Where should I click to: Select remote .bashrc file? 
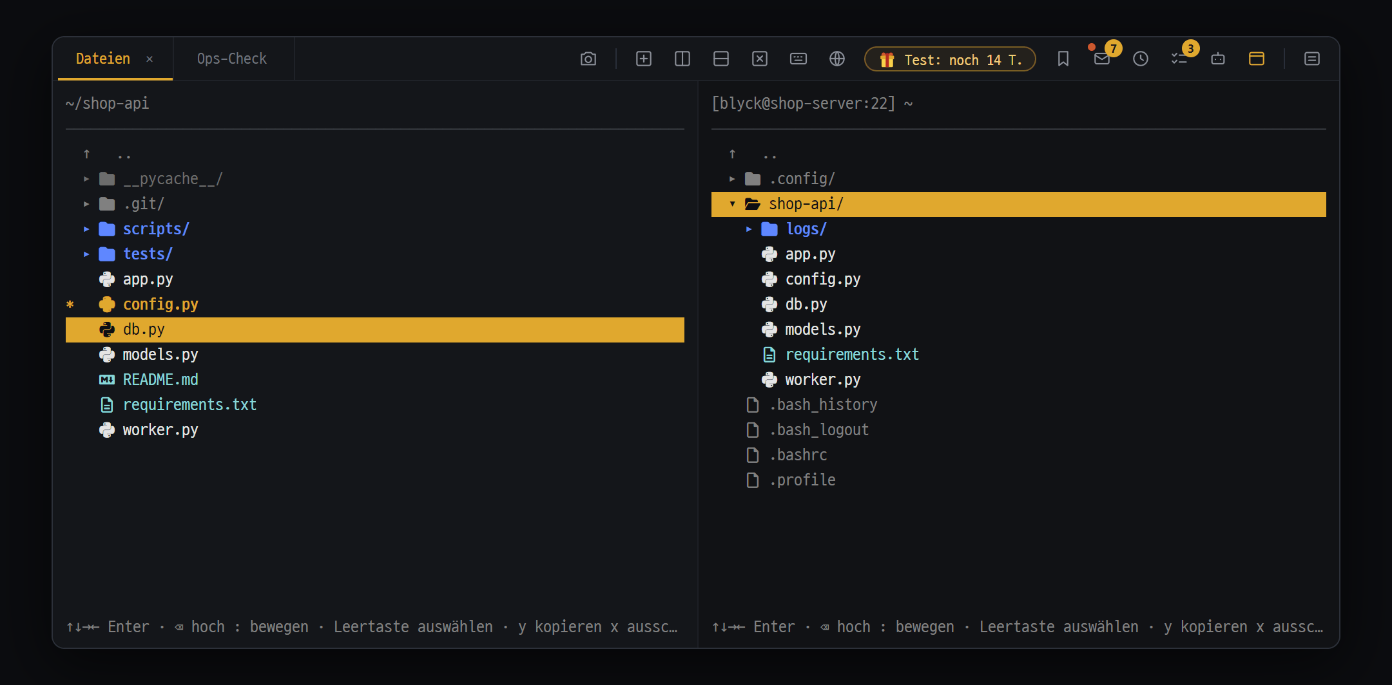(x=1019, y=455)
